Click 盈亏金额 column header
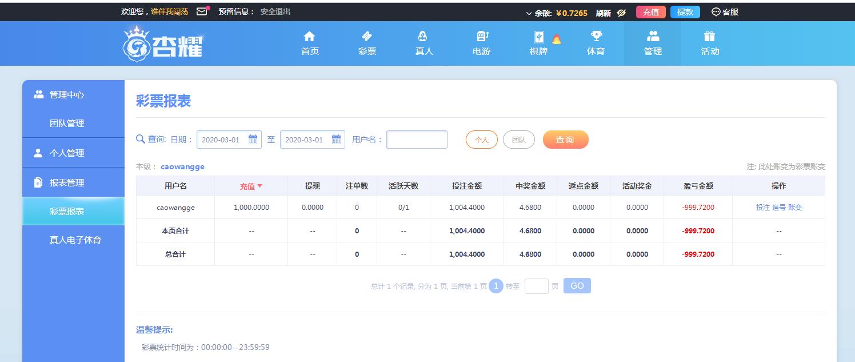This screenshot has width=855, height=362. pyautogui.click(x=698, y=186)
